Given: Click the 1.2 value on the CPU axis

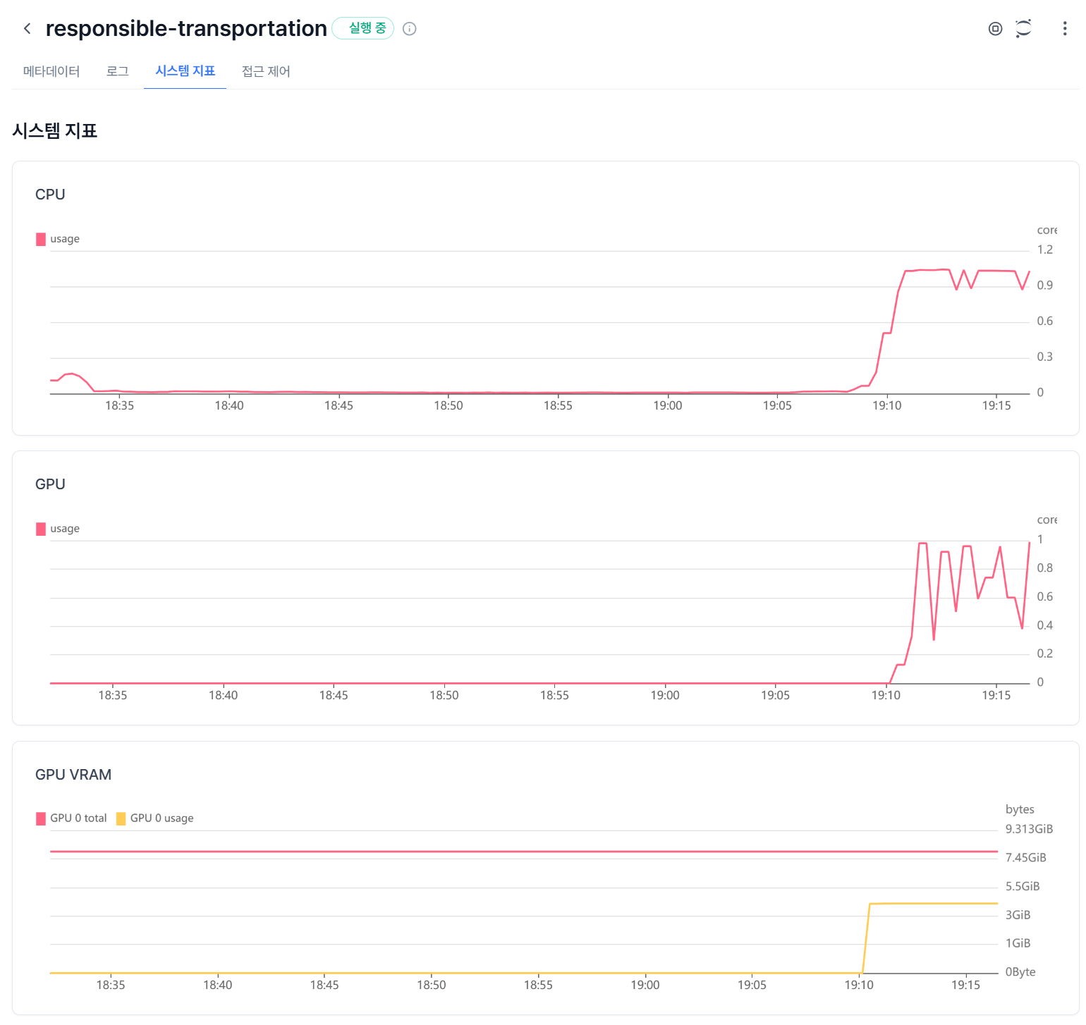Looking at the screenshot, I should pyautogui.click(x=1045, y=250).
